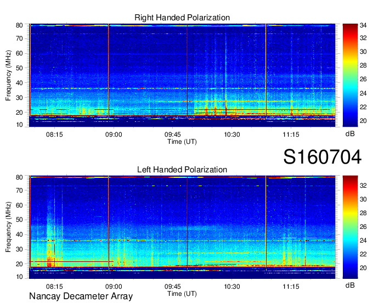The image size is (373, 303).
Task: Click the 10:30 tick label on the bottom plot
Action: click(x=232, y=287)
